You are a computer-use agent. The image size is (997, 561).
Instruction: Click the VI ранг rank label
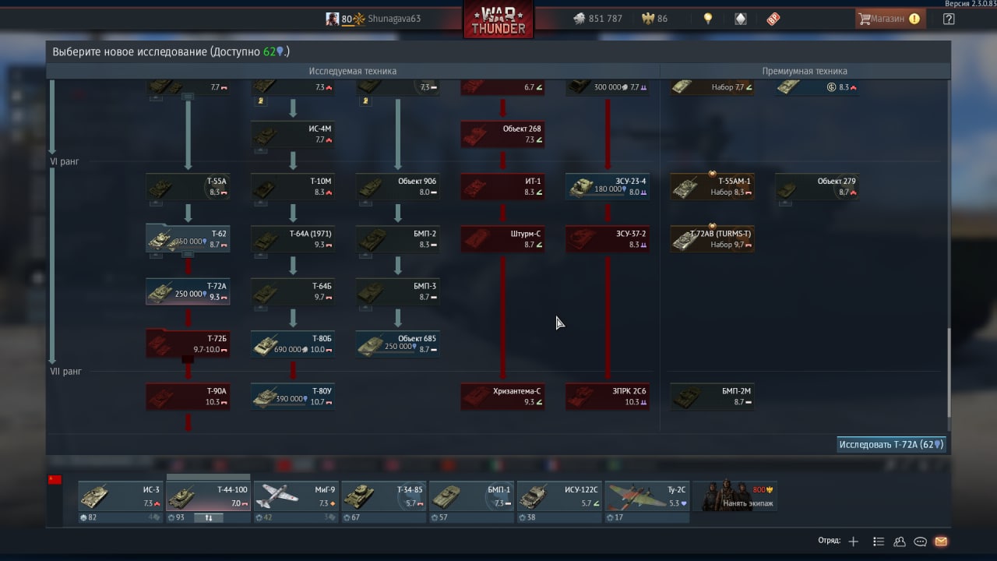click(x=65, y=161)
